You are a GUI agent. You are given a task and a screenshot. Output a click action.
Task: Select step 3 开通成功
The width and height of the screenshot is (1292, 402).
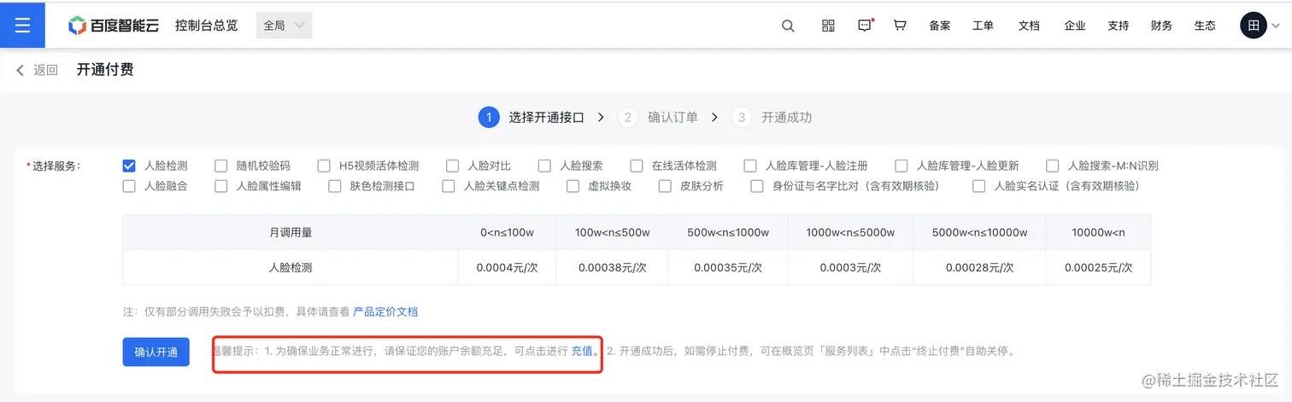tap(772, 117)
